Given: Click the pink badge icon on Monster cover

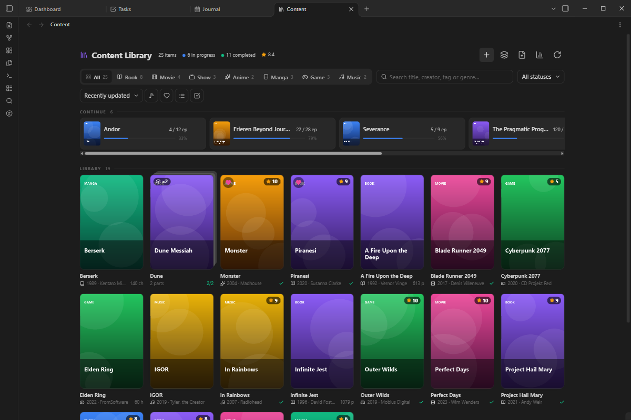Looking at the screenshot, I should 228,182.
